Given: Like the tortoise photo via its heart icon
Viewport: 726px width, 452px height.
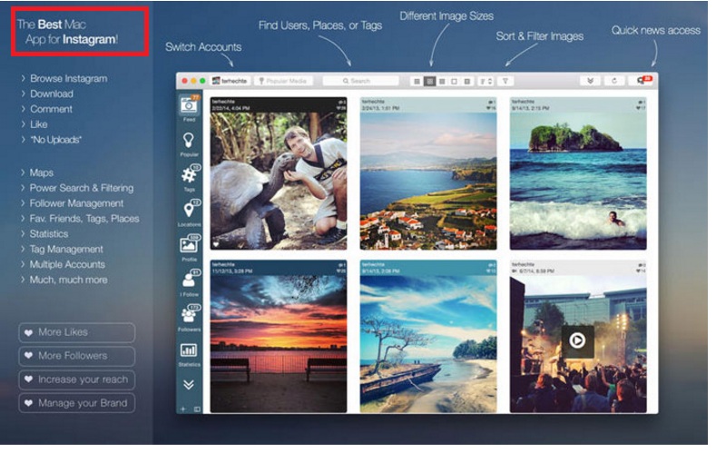Looking at the screenshot, I should pyautogui.click(x=216, y=244).
